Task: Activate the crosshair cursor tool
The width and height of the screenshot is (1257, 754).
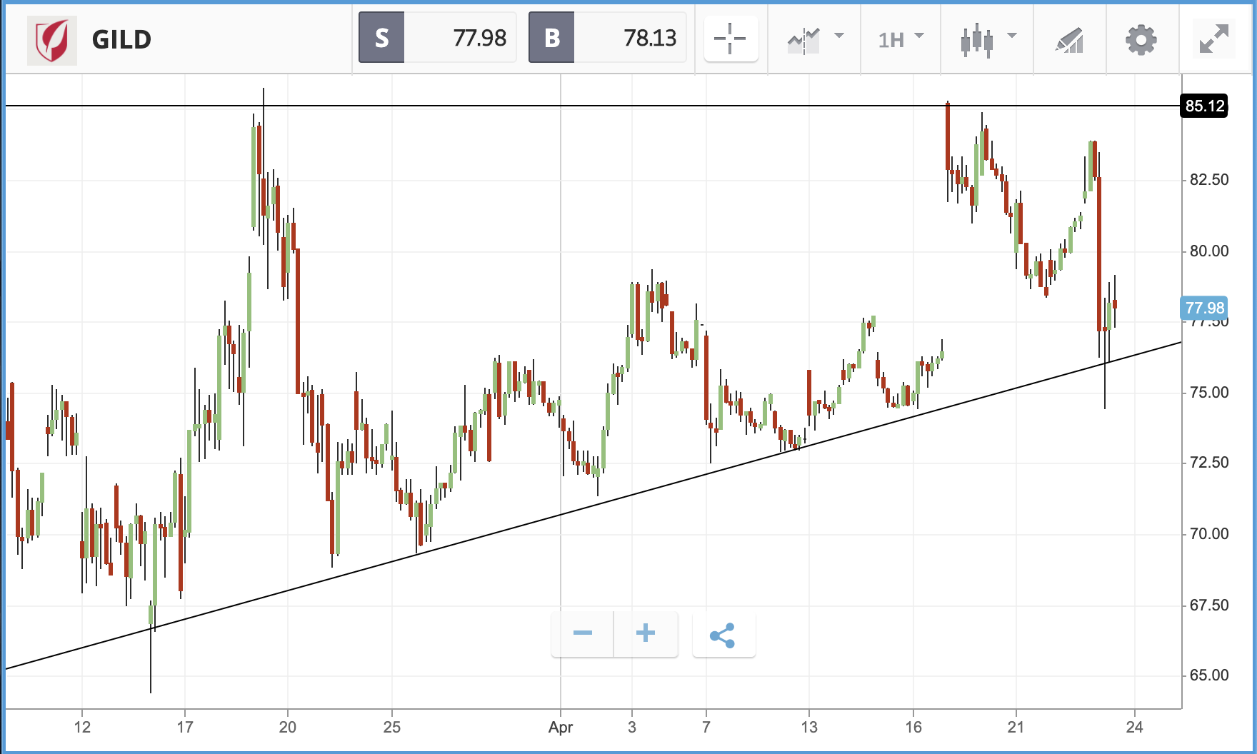Action: [731, 39]
